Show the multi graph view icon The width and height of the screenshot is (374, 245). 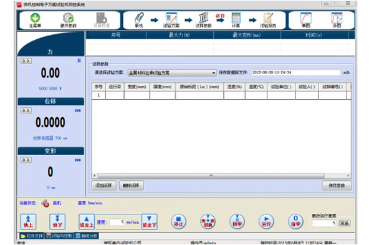click(337, 18)
